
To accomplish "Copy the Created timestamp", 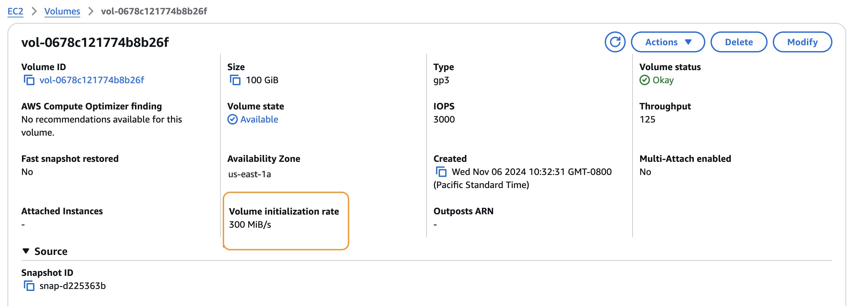I will 441,172.
